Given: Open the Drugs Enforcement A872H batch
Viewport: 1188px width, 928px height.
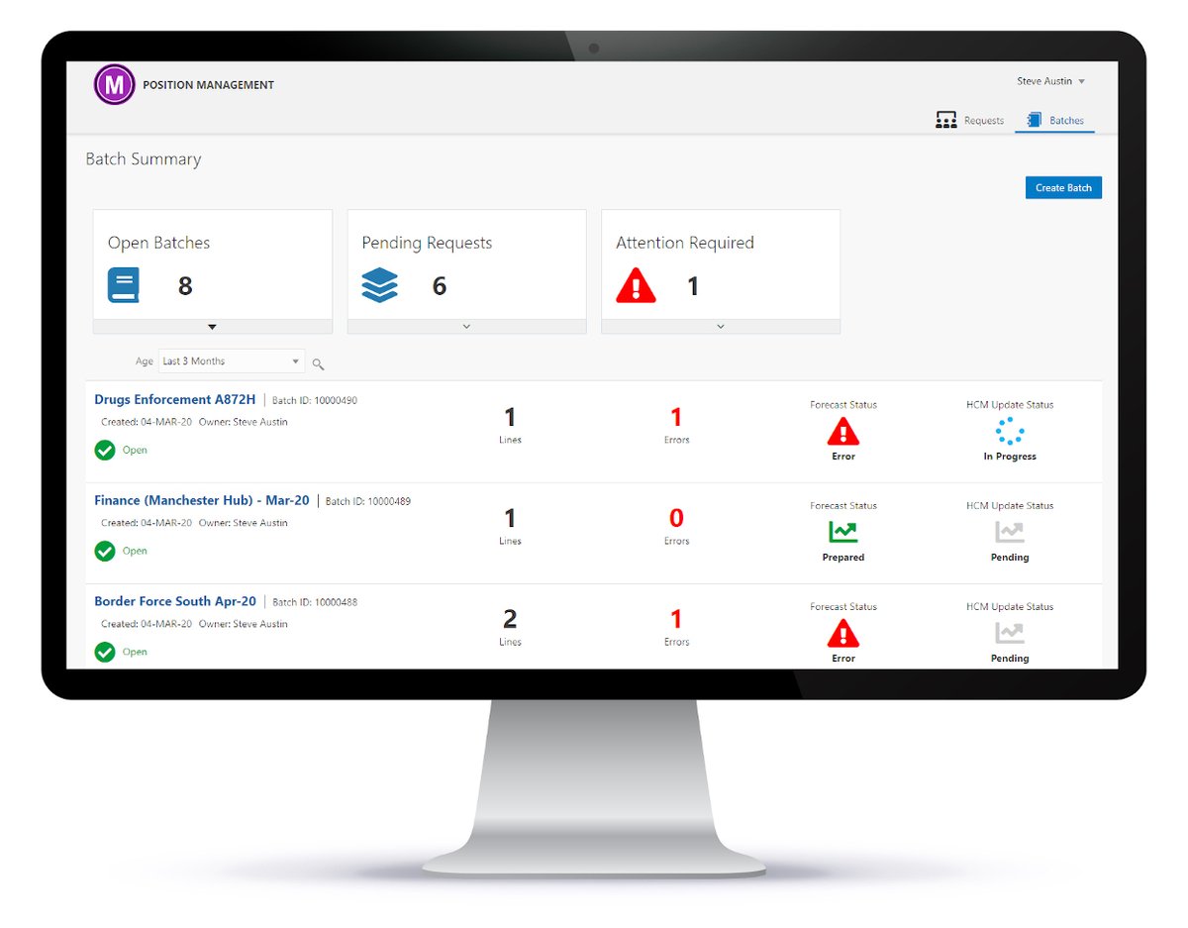Looking at the screenshot, I should click(x=174, y=399).
